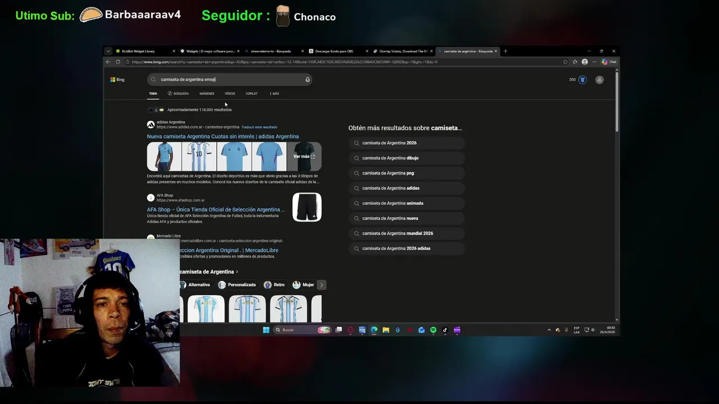Select the Retro image filter chip
The height and width of the screenshot is (404, 719).
click(x=275, y=285)
